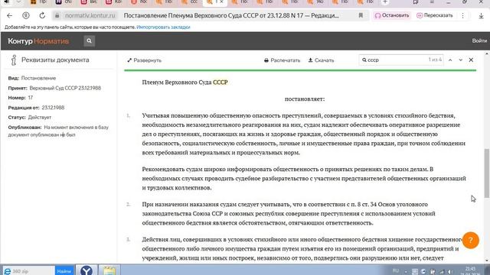The height and width of the screenshot is (275, 490).
Task: Open the Yandex protect shield icon in address bar
Action: point(26,15)
